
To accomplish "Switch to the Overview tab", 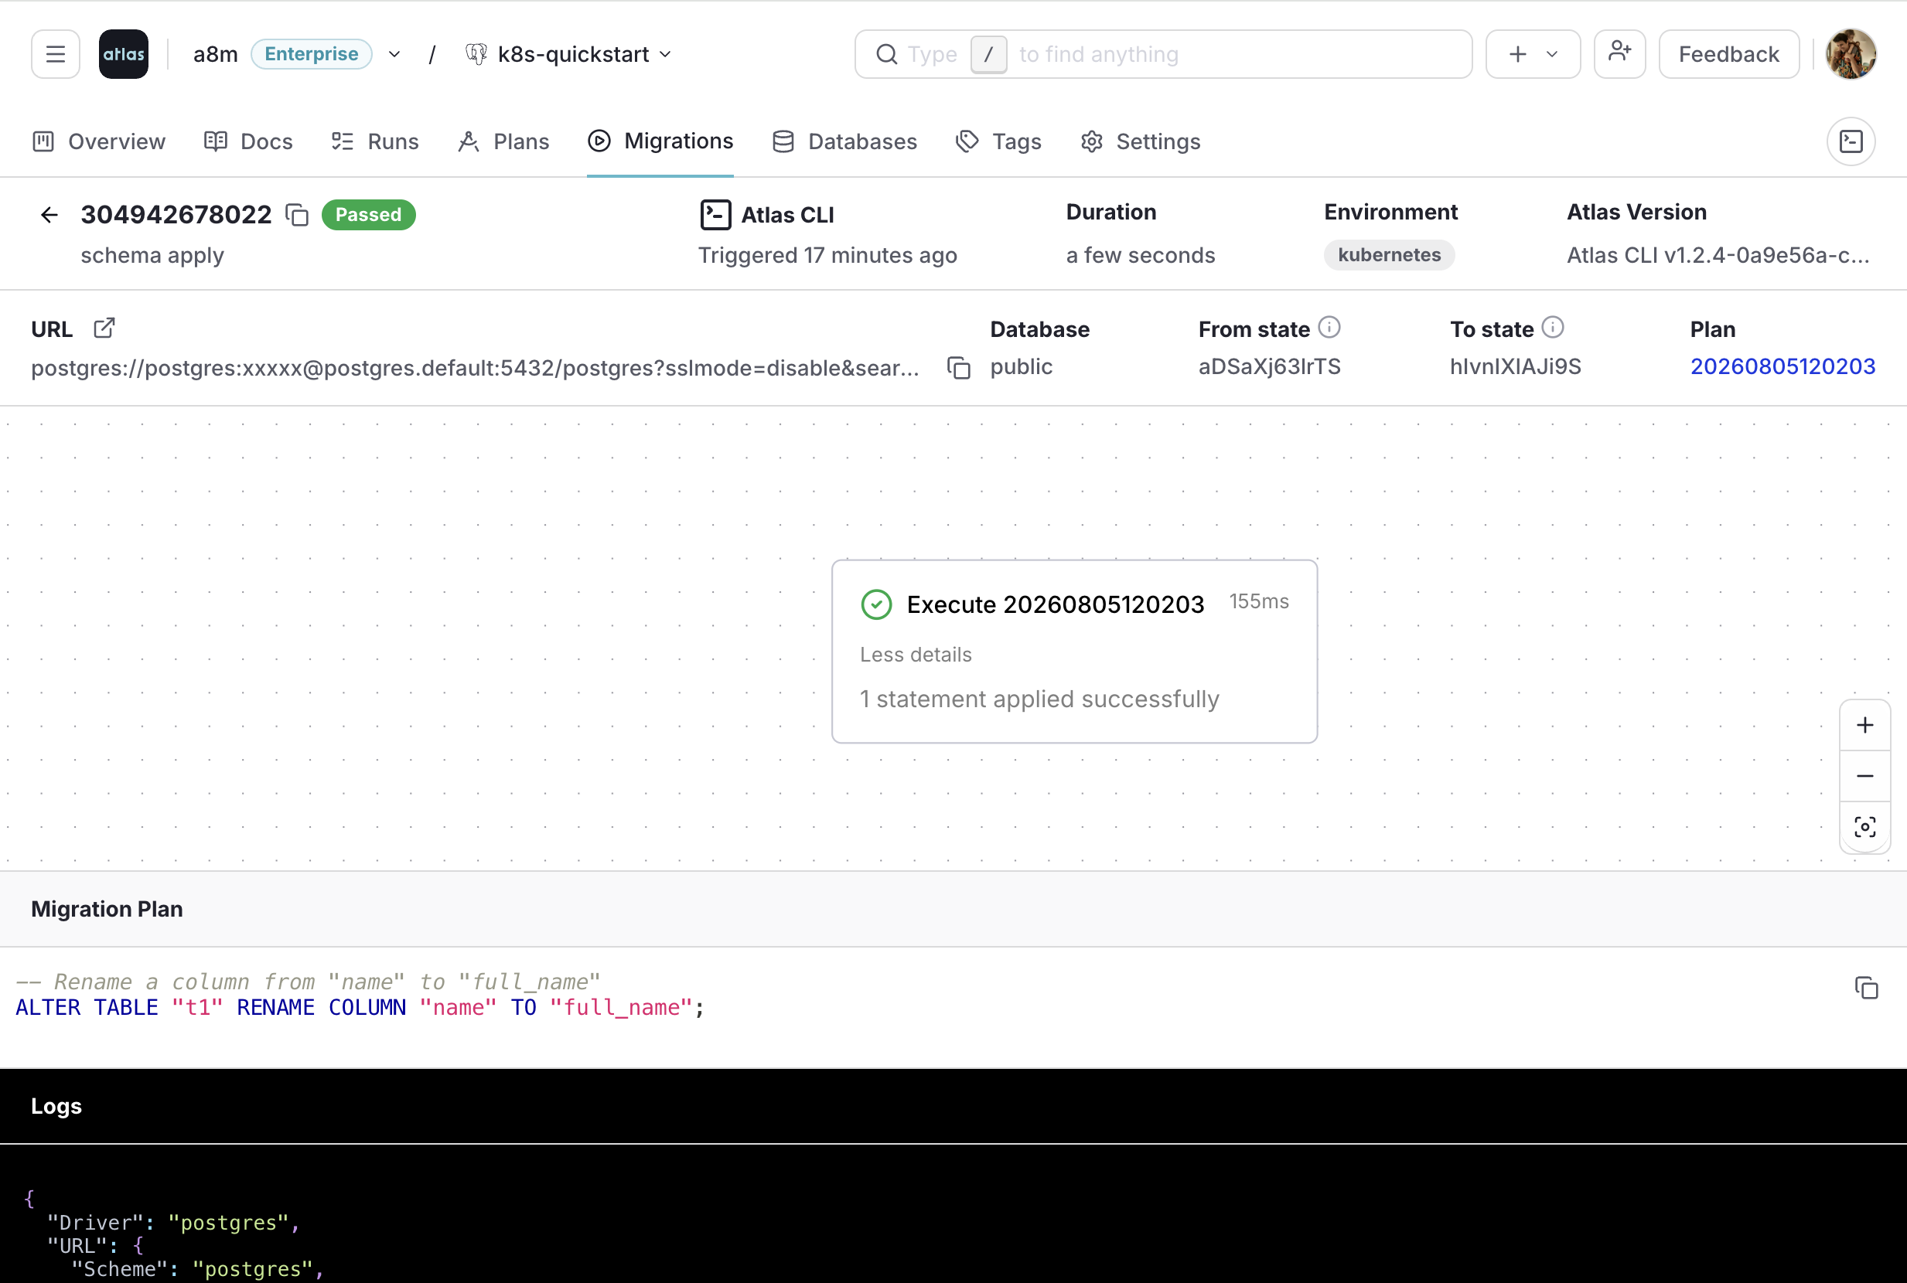I will 99,141.
